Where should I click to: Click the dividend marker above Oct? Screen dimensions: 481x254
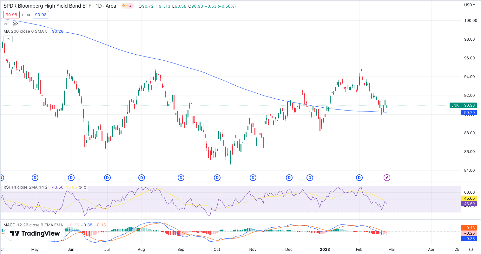tap(217, 177)
